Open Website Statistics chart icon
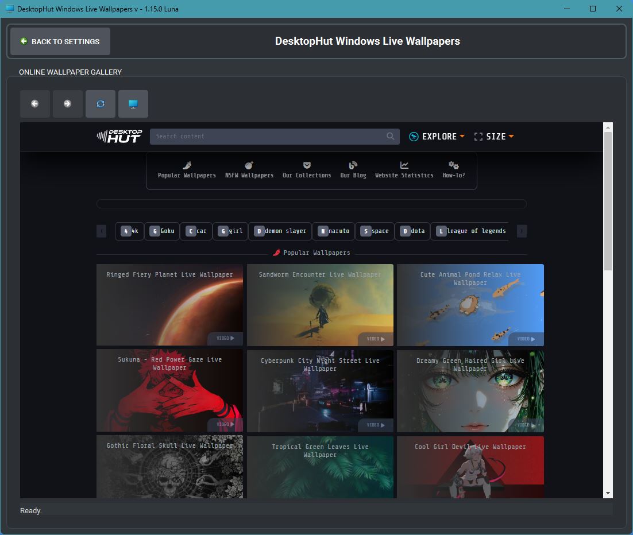633x535 pixels. click(x=404, y=165)
